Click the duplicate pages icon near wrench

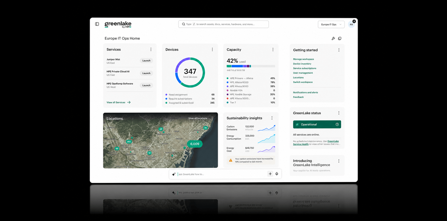click(x=340, y=38)
